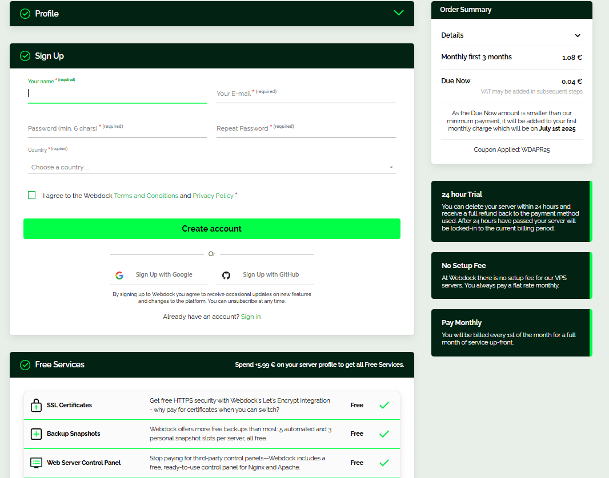This screenshot has width=609, height=478.
Task: Click the '1.08 €' monthly price
Action: pyautogui.click(x=572, y=58)
